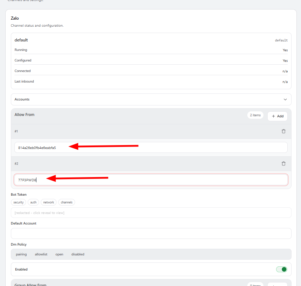Click the auth tag under Bot Token
The image size is (301, 286).
coord(33,202)
